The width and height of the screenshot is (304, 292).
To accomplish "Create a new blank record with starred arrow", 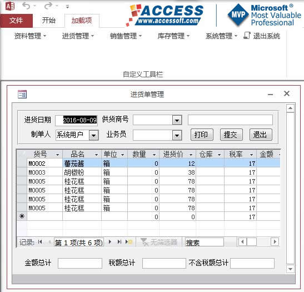I will click(x=129, y=242).
